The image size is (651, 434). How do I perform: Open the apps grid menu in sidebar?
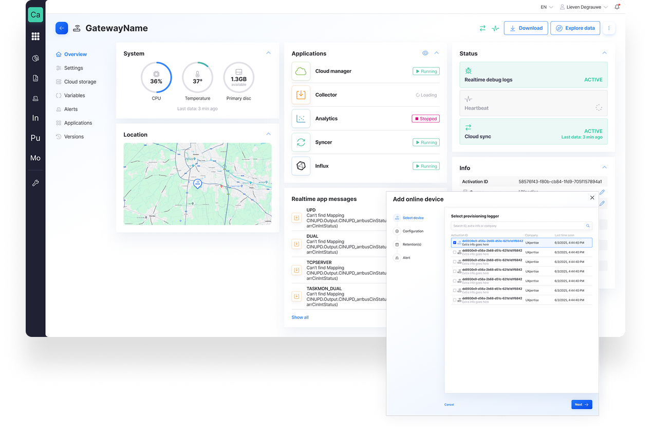[x=35, y=36]
